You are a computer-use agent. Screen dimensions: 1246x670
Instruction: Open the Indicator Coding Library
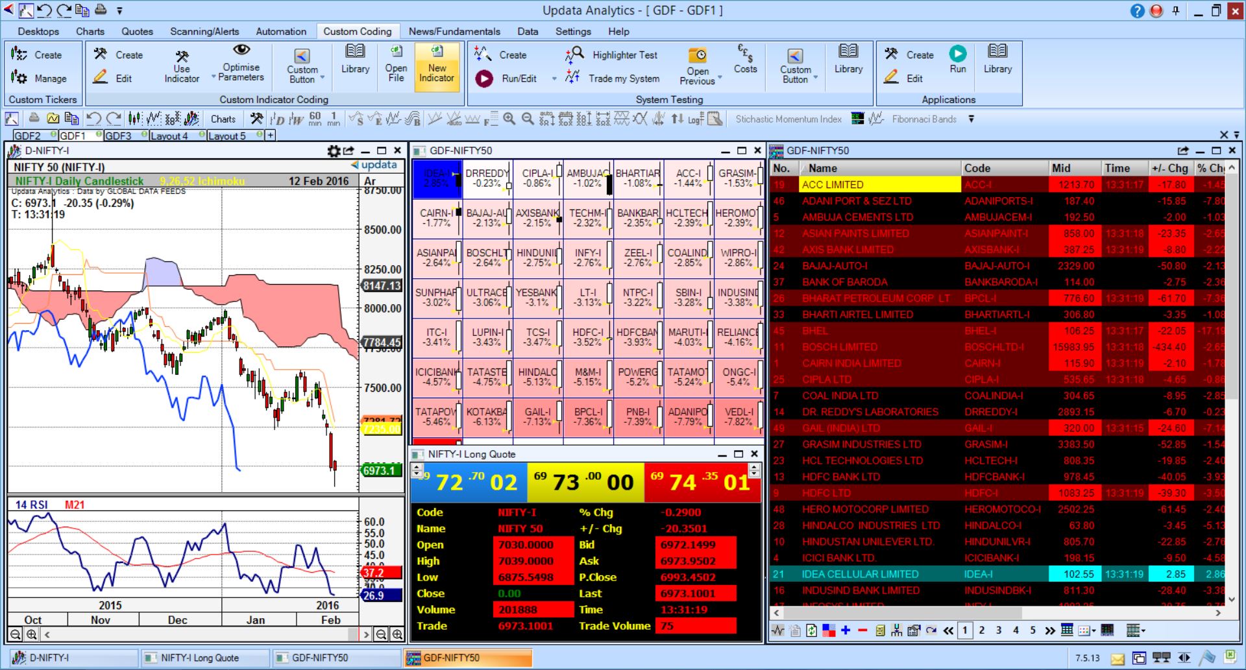point(355,59)
